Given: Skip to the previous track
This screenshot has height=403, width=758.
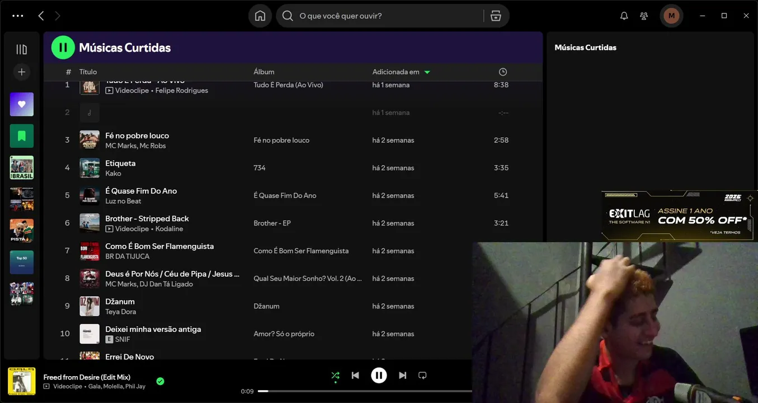Looking at the screenshot, I should [355, 376].
